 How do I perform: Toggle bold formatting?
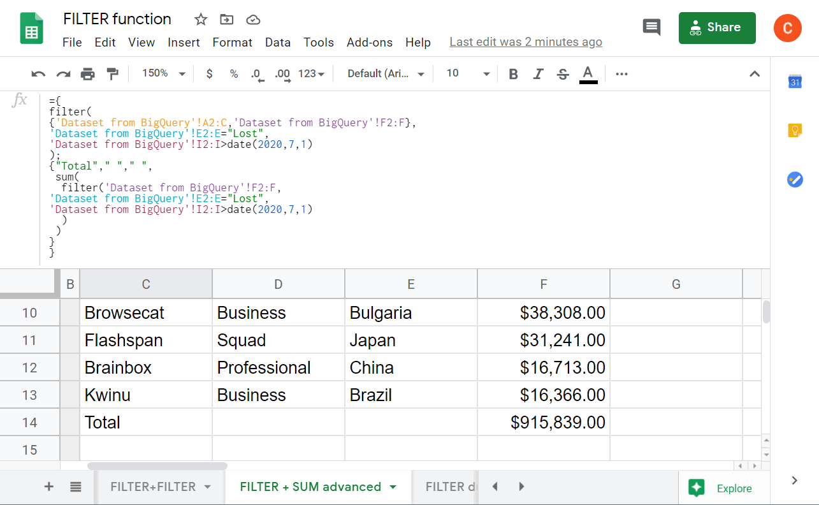513,73
